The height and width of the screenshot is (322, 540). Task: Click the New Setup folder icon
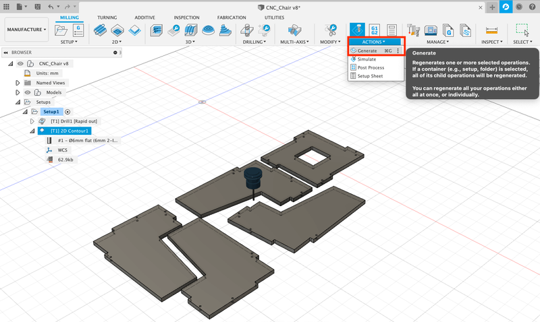[x=61, y=30]
